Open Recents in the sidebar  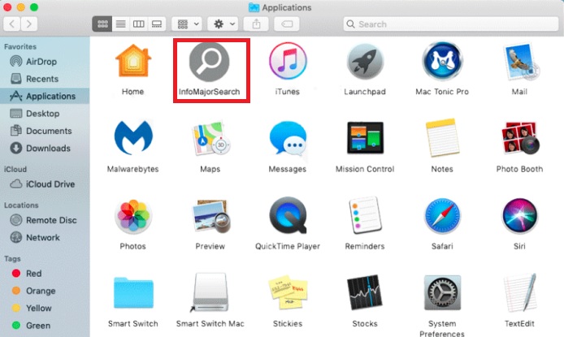[x=45, y=79]
